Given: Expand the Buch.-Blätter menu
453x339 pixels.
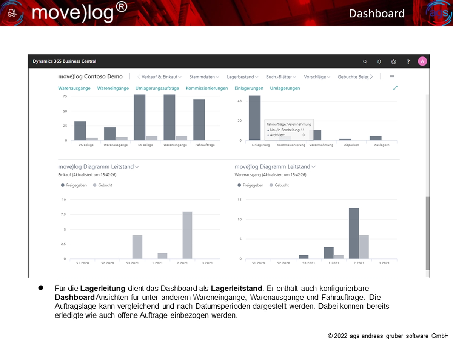Looking at the screenshot, I should tap(281, 77).
